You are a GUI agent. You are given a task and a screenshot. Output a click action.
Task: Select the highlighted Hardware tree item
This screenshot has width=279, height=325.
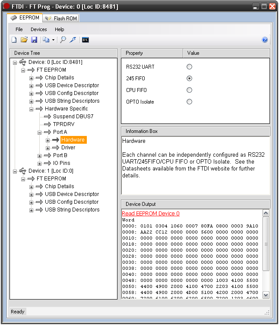(73, 140)
